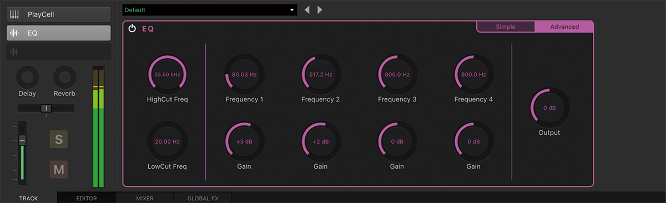Viewport: 666px width, 203px height.
Task: Switch to the Advanced EQ view
Action: (564, 27)
